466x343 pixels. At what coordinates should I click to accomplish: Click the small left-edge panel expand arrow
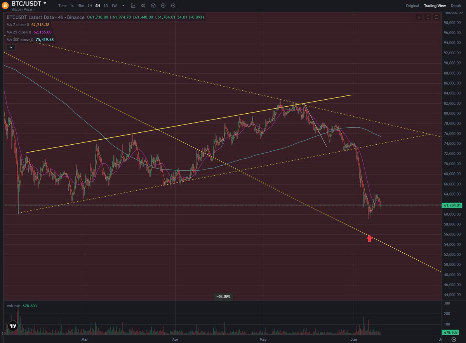pyautogui.click(x=2, y=333)
